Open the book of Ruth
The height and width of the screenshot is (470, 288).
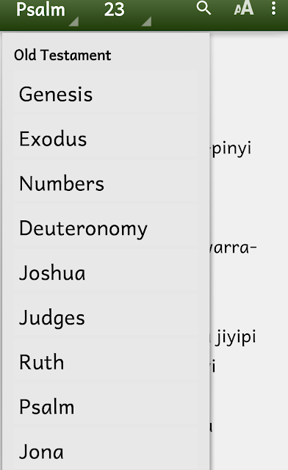106,362
